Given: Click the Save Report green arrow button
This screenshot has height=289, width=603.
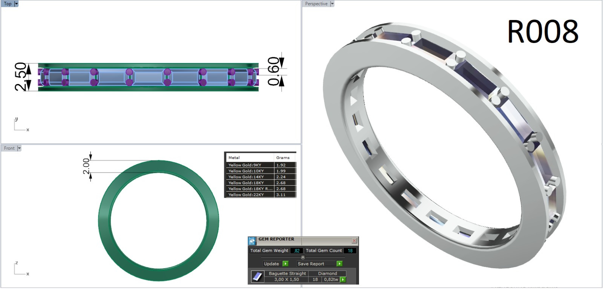Looking at the screenshot, I should [340, 264].
